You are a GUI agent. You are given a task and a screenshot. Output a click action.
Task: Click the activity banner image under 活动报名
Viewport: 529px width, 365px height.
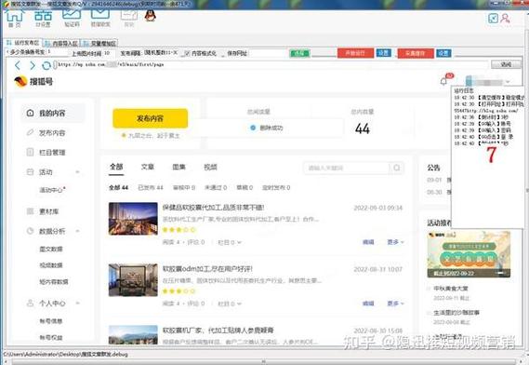pyautogui.click(x=469, y=254)
